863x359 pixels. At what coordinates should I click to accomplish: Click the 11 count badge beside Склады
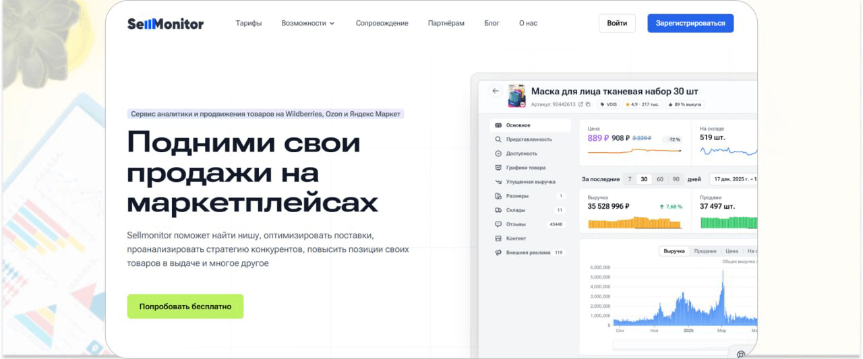560,210
